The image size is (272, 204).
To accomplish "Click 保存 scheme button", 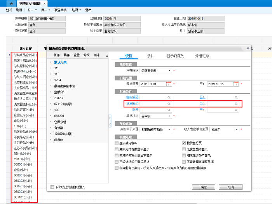I will (57, 55).
